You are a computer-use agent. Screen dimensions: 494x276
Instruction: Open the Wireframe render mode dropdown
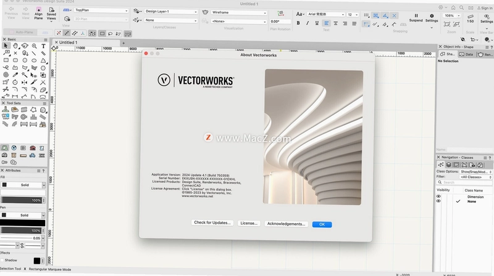coord(239,12)
